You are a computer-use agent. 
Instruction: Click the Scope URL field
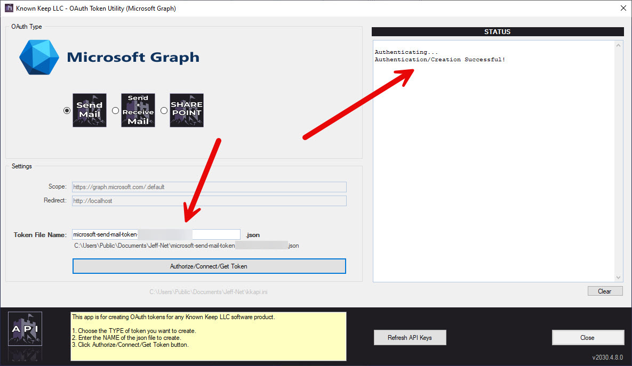[x=209, y=187]
